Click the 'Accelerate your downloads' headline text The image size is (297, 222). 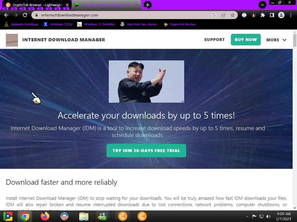tap(146, 115)
